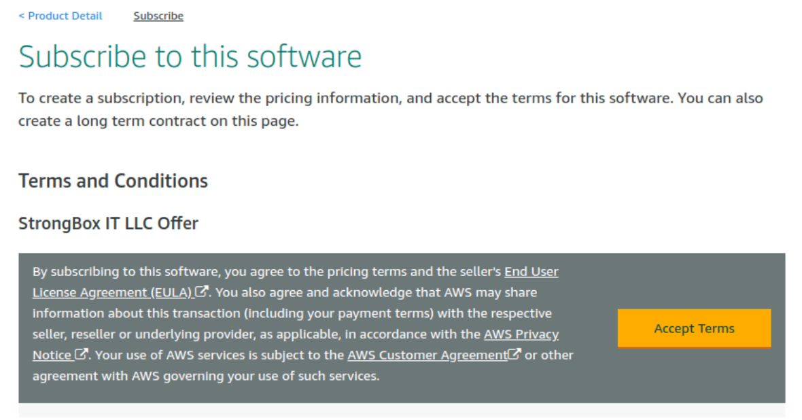The width and height of the screenshot is (802, 420).
Task: Click the underlined Subscribe label
Action: click(158, 16)
